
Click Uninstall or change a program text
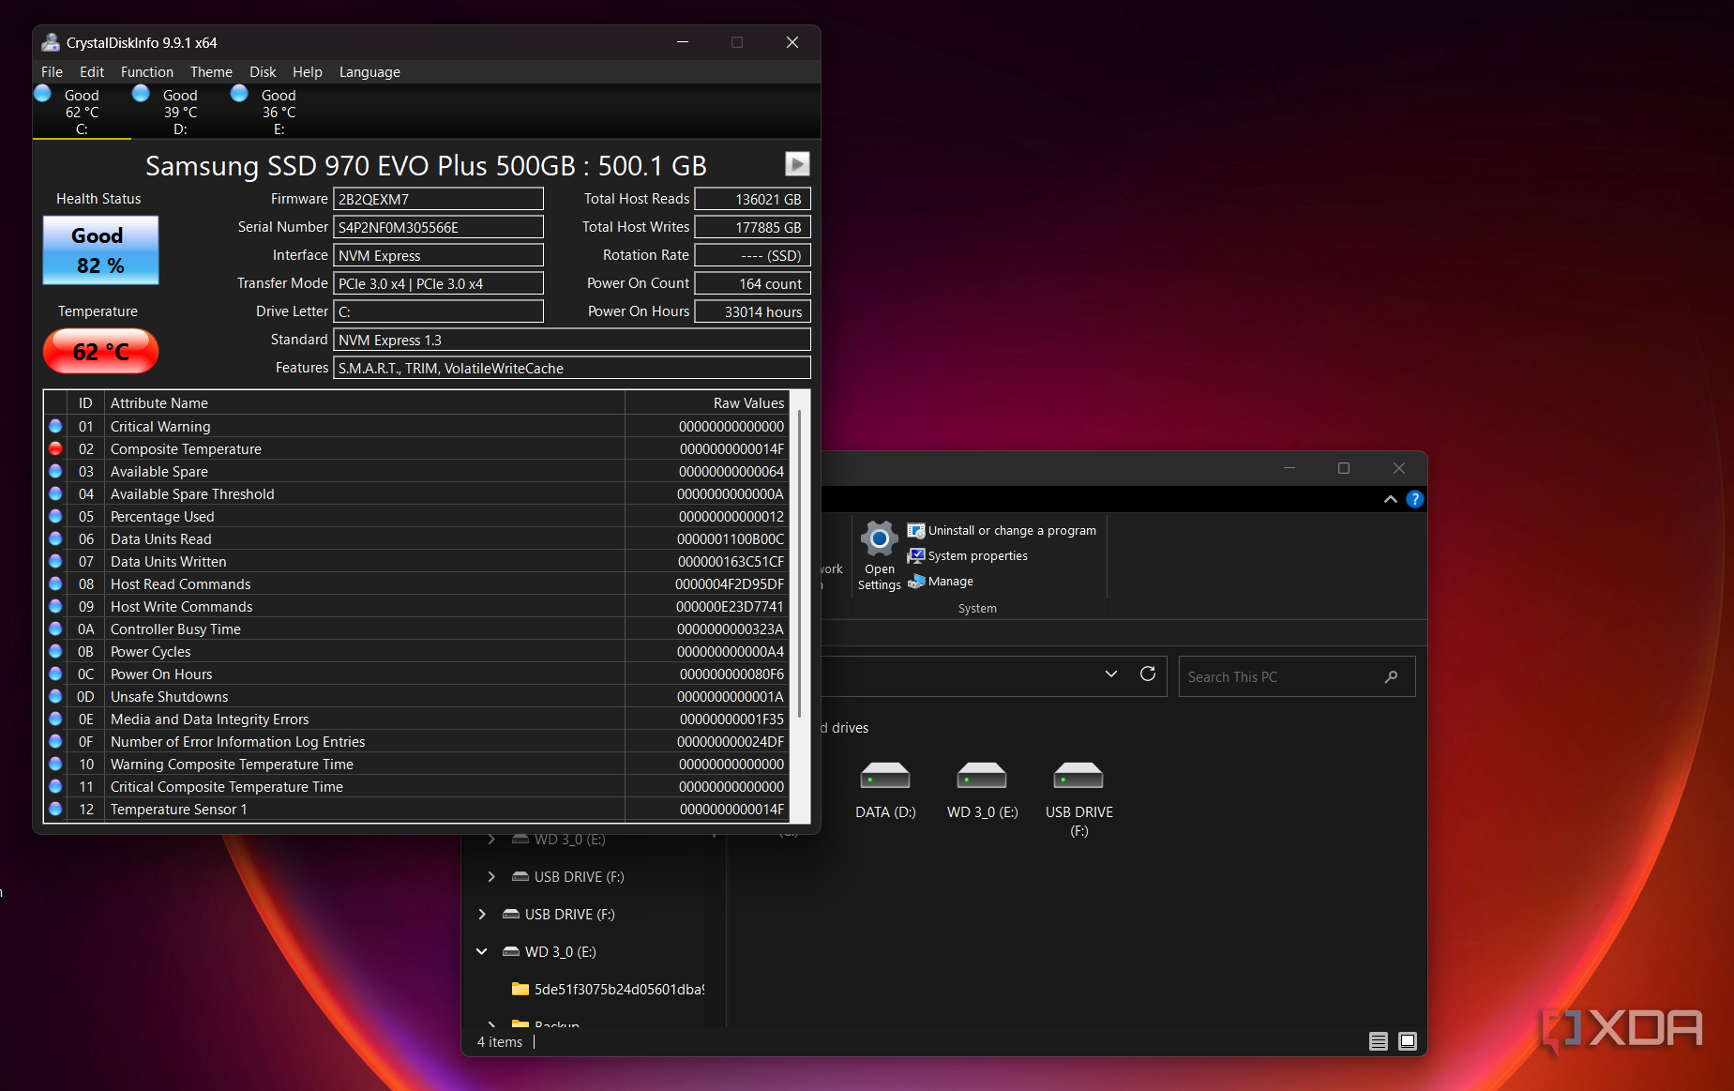pos(1012,531)
